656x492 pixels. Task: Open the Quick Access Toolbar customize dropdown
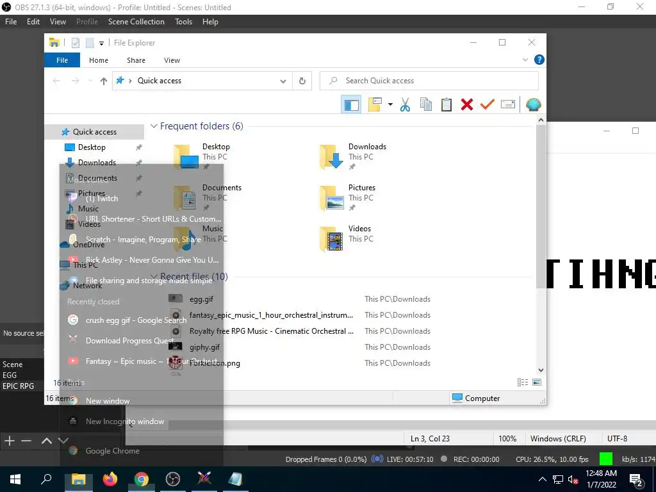pos(101,43)
